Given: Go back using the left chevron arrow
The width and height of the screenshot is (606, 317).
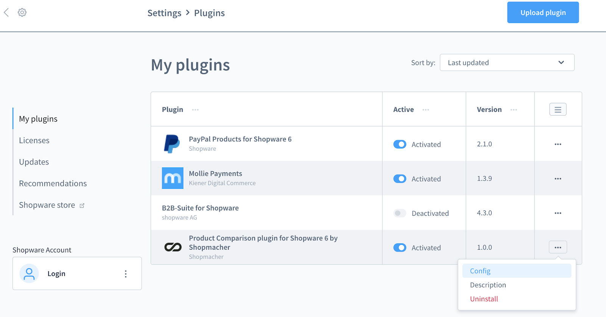Looking at the screenshot, I should pos(6,12).
